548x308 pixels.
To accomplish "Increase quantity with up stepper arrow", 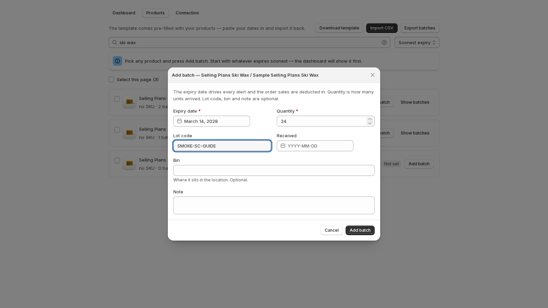I will (x=370, y=119).
